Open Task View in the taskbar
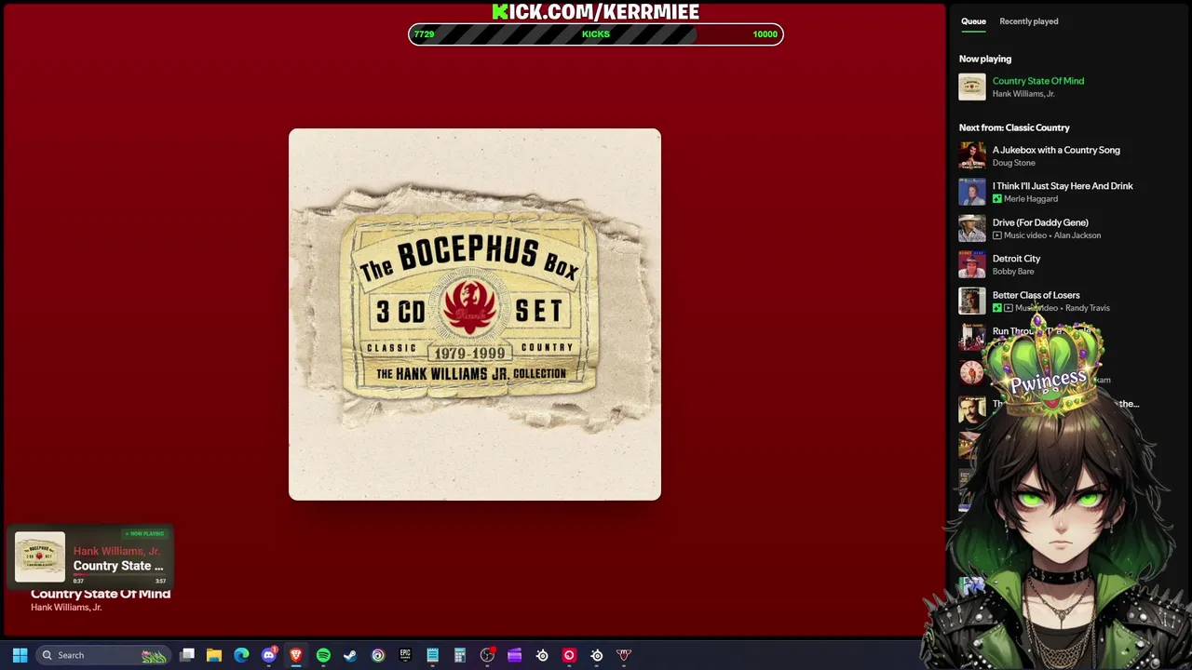The height and width of the screenshot is (670, 1192). [x=187, y=655]
